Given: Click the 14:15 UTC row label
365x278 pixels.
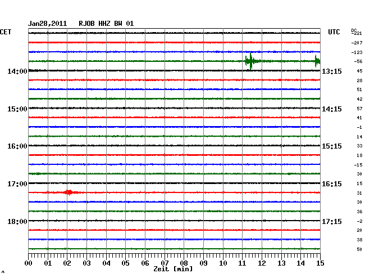Looking at the screenshot, I should click(332, 109).
